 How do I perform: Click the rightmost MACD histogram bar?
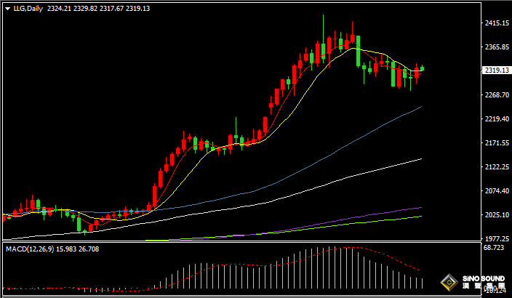coord(422,284)
